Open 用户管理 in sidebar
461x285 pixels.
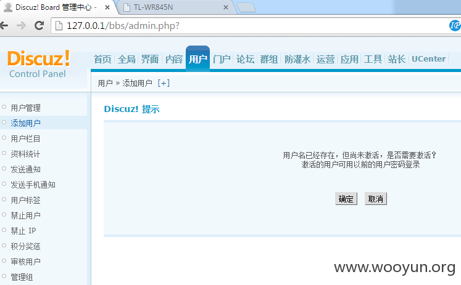tap(25, 108)
